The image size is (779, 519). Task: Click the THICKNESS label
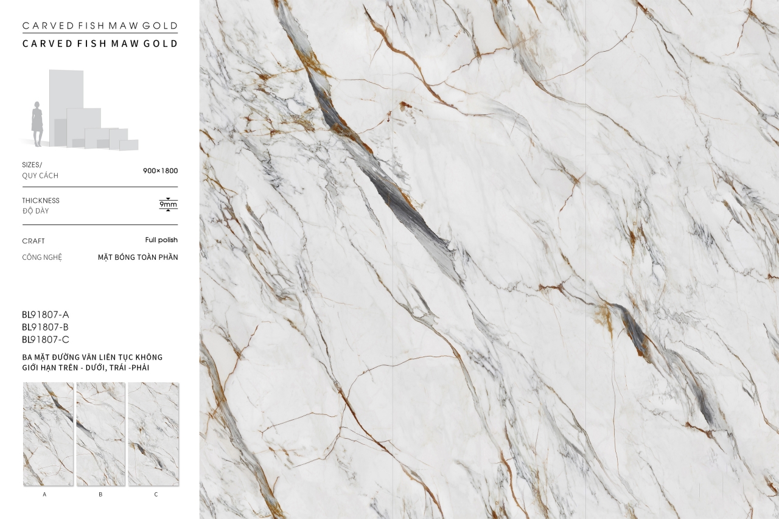pos(41,201)
